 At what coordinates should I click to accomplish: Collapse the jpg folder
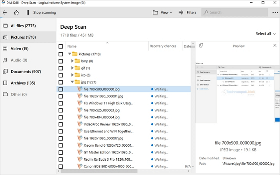[x=72, y=82]
